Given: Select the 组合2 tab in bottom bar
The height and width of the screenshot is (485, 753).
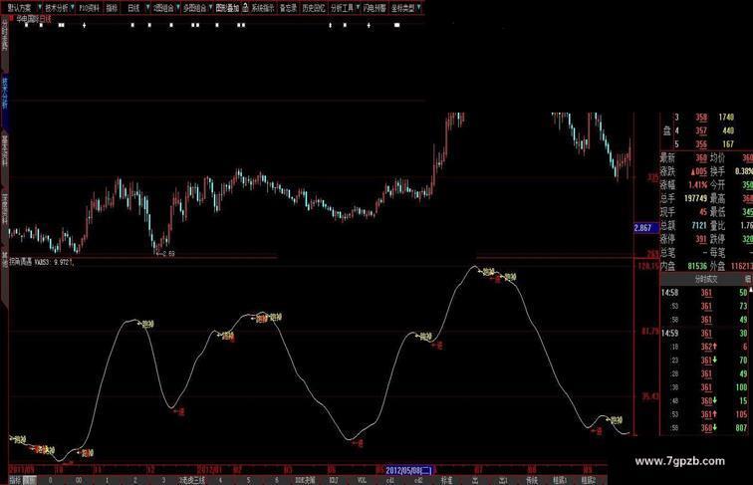Looking at the screenshot, I should [x=589, y=480].
